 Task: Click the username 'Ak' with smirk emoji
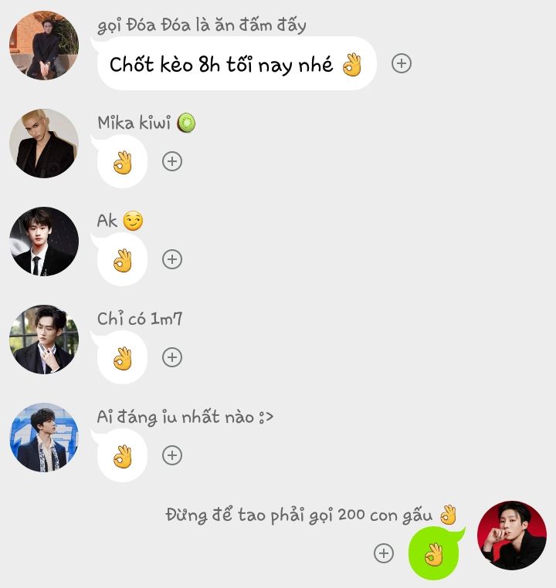coord(120,221)
